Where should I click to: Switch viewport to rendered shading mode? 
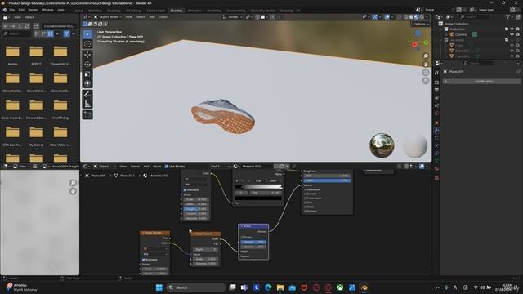422,17
